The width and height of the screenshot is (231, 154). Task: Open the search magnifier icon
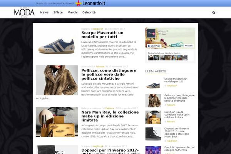pyautogui.click(x=214, y=13)
